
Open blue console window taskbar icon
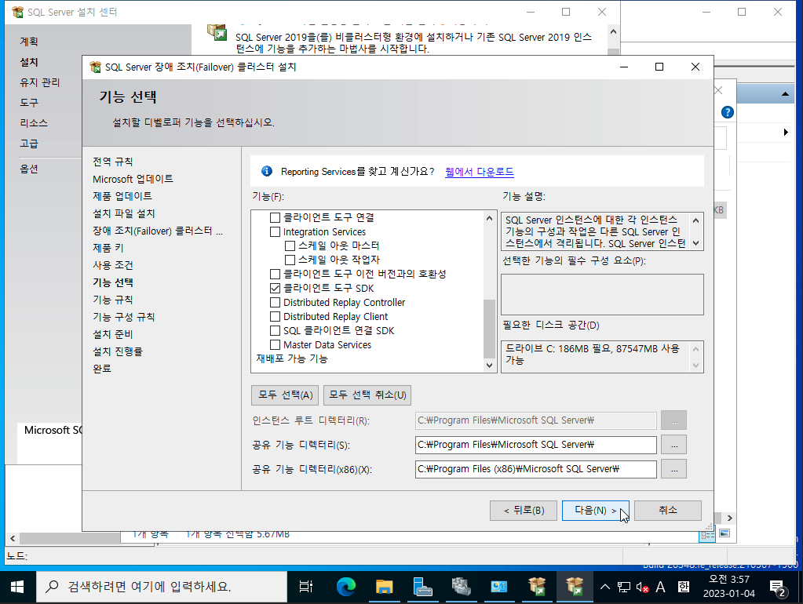[x=498, y=587]
